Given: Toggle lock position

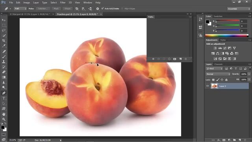Looking at the screenshot, I should pos(222,80).
